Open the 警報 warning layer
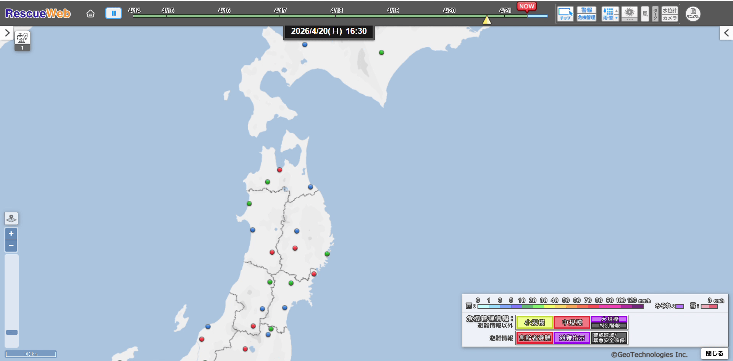 [586, 10]
